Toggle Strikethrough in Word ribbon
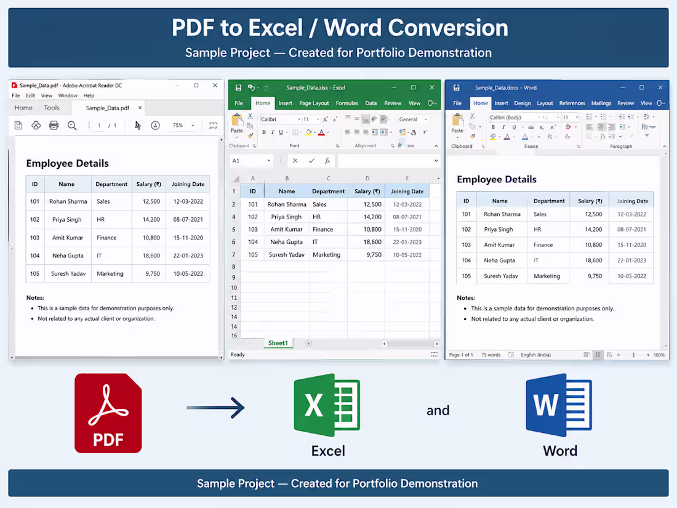 point(531,127)
